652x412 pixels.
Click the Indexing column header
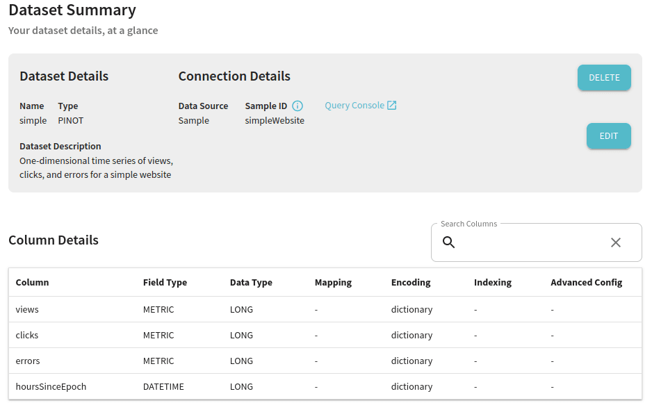(x=493, y=282)
